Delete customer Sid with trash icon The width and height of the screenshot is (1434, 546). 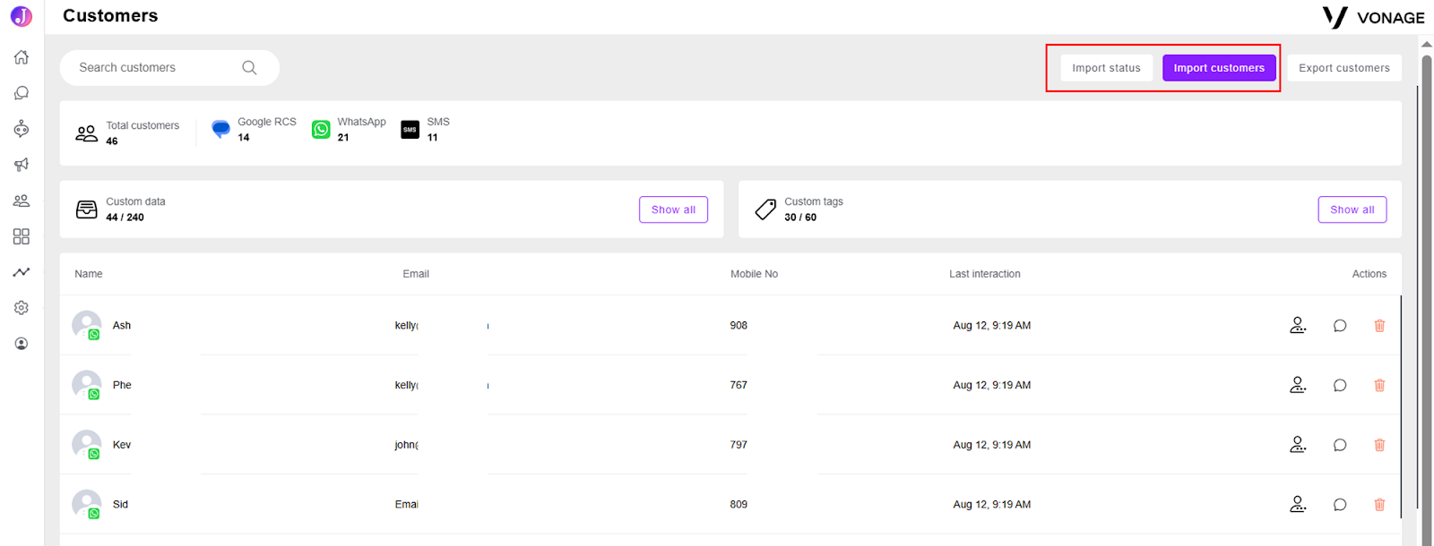point(1379,505)
